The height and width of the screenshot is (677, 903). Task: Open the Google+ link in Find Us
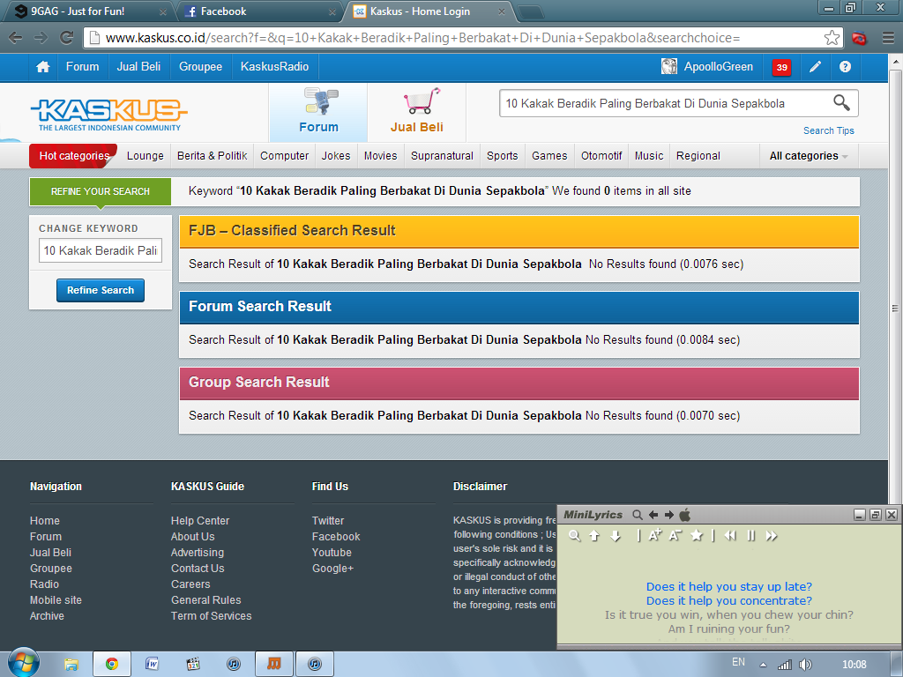point(332,569)
